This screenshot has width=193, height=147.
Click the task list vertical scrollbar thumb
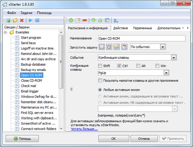click(61, 62)
